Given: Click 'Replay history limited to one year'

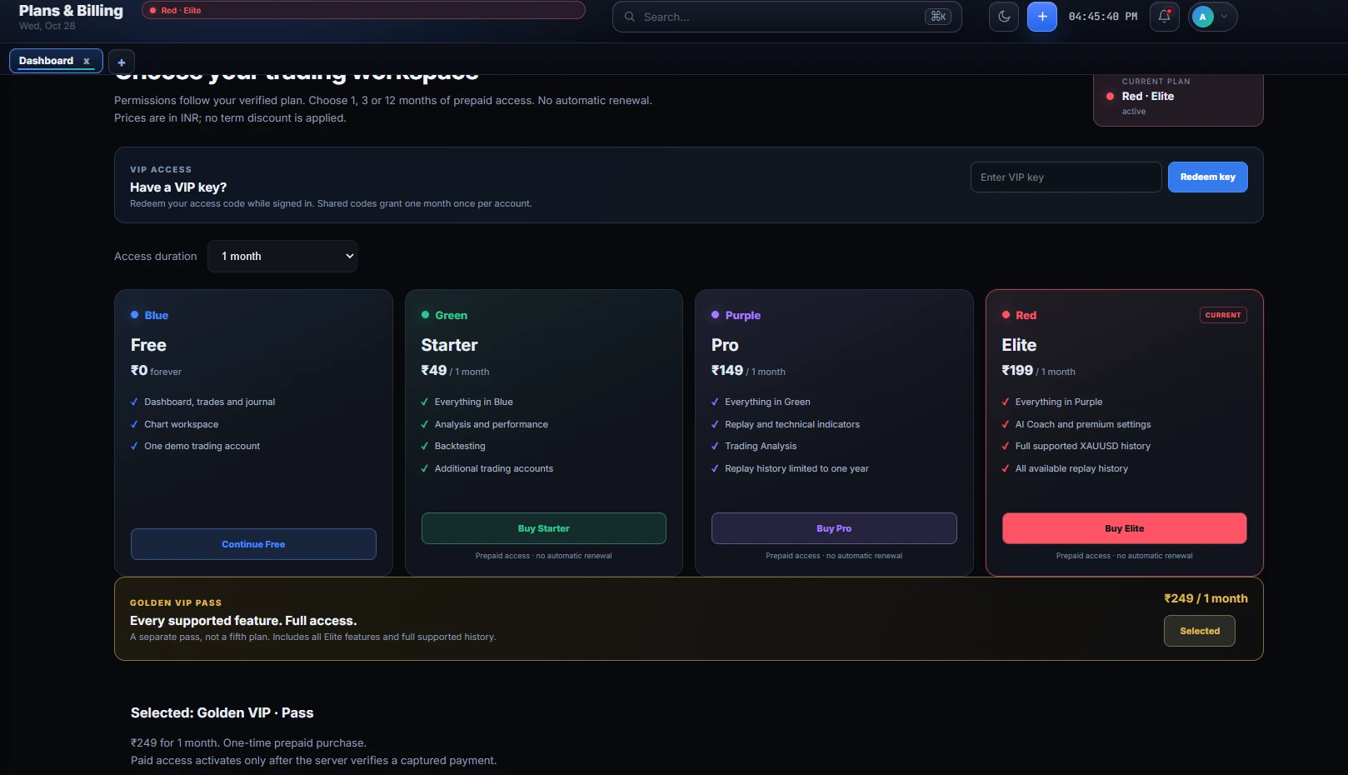Looking at the screenshot, I should (x=796, y=468).
